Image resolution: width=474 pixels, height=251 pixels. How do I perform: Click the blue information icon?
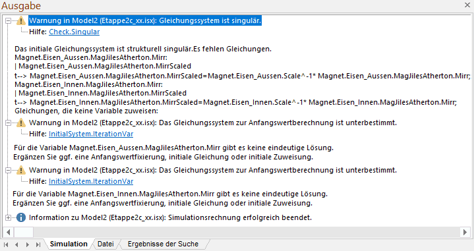click(21, 217)
